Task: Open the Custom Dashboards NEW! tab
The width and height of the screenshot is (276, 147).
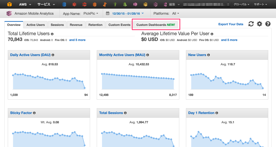Action: (x=156, y=25)
